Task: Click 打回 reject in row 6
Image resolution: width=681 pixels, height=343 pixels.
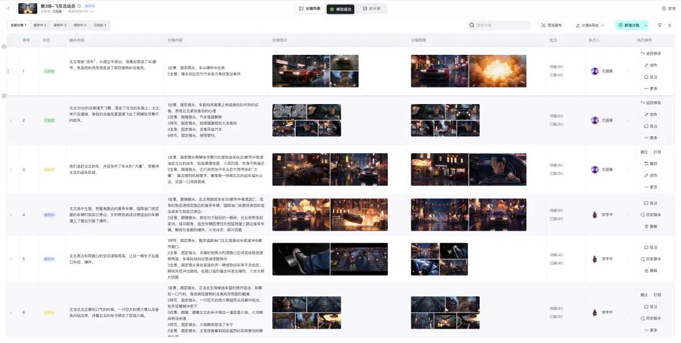Action: pyautogui.click(x=657, y=295)
